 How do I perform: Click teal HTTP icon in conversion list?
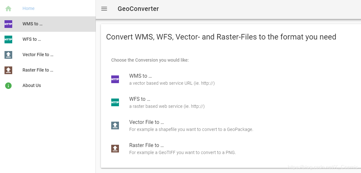click(115, 102)
